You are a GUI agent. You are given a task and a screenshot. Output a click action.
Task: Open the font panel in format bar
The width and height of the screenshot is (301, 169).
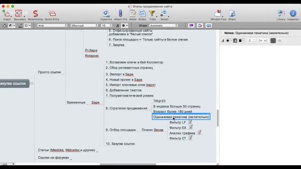click(x=117, y=26)
